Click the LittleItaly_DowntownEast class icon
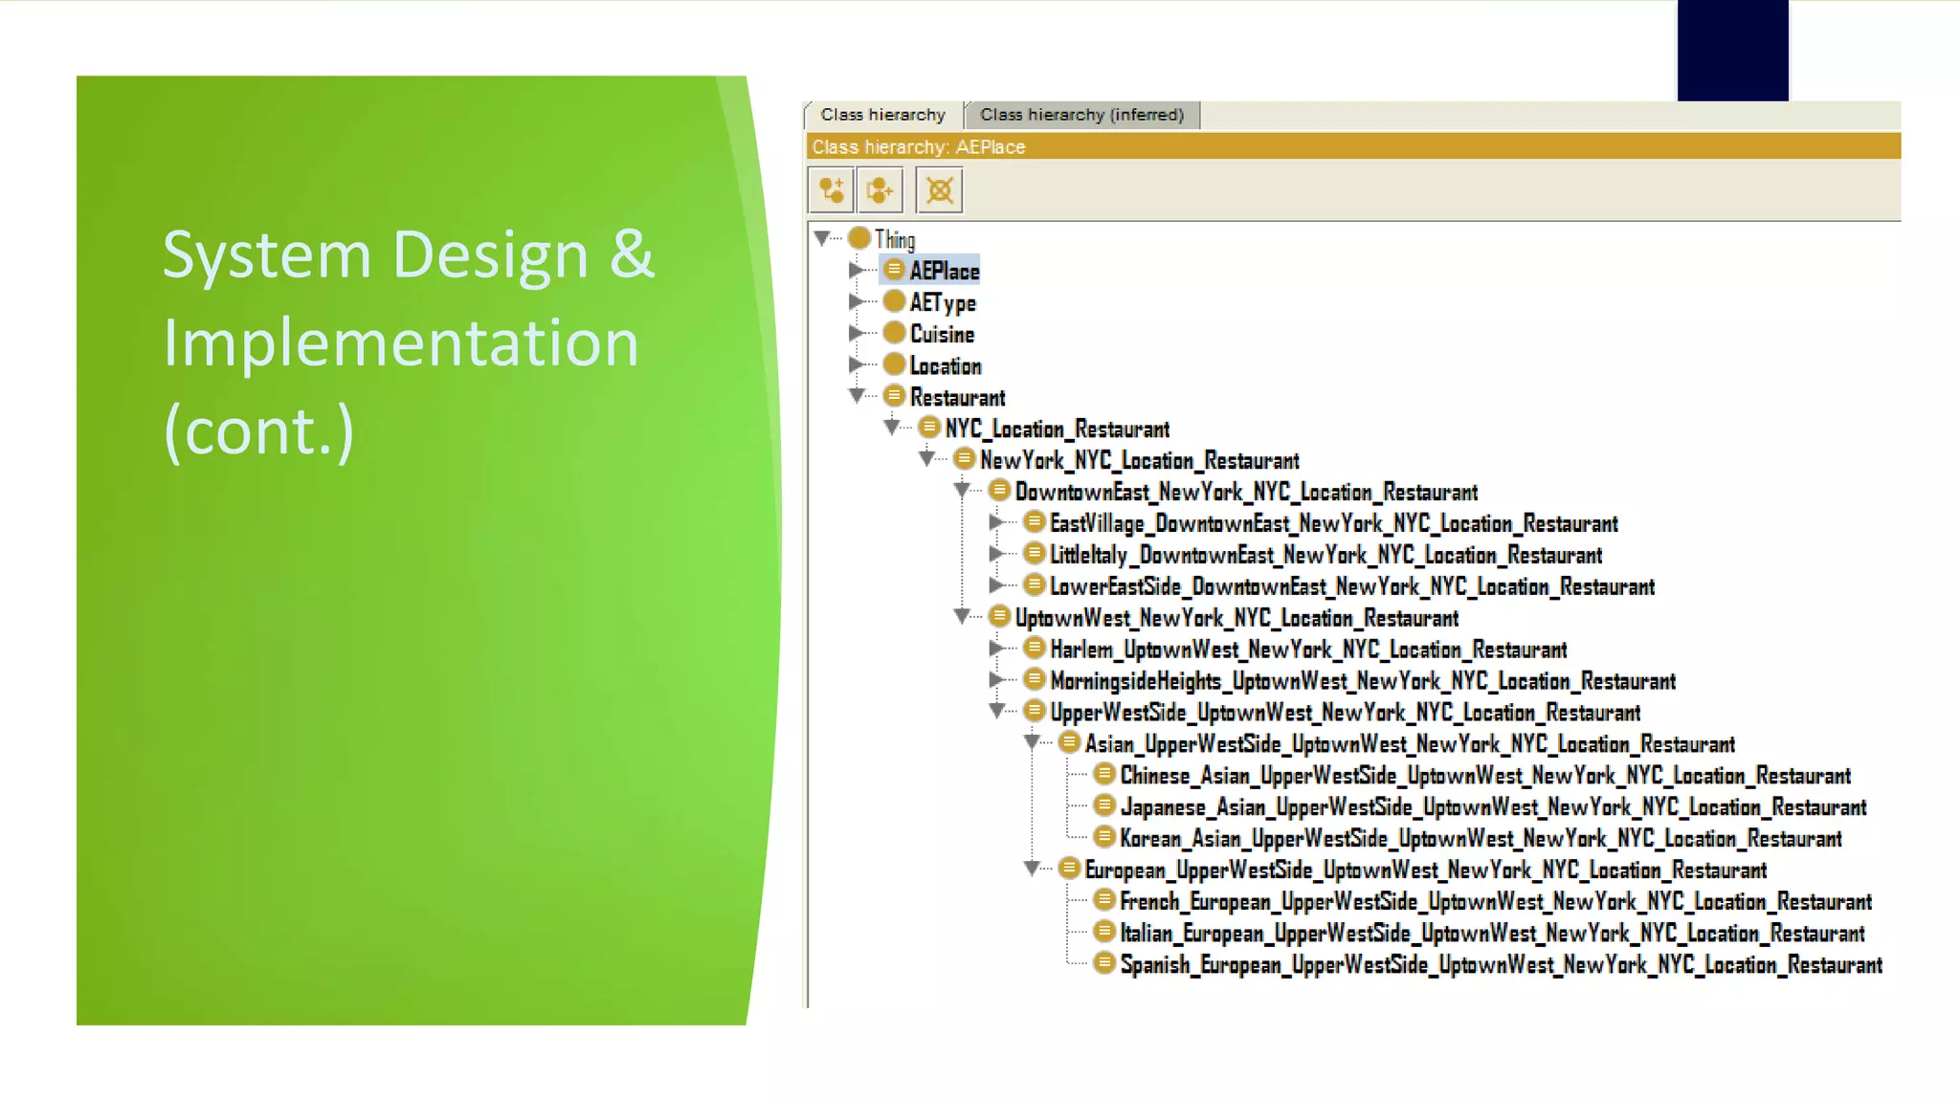 tap(1034, 553)
